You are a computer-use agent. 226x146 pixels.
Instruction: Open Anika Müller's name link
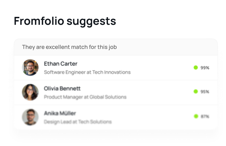coord(60,113)
